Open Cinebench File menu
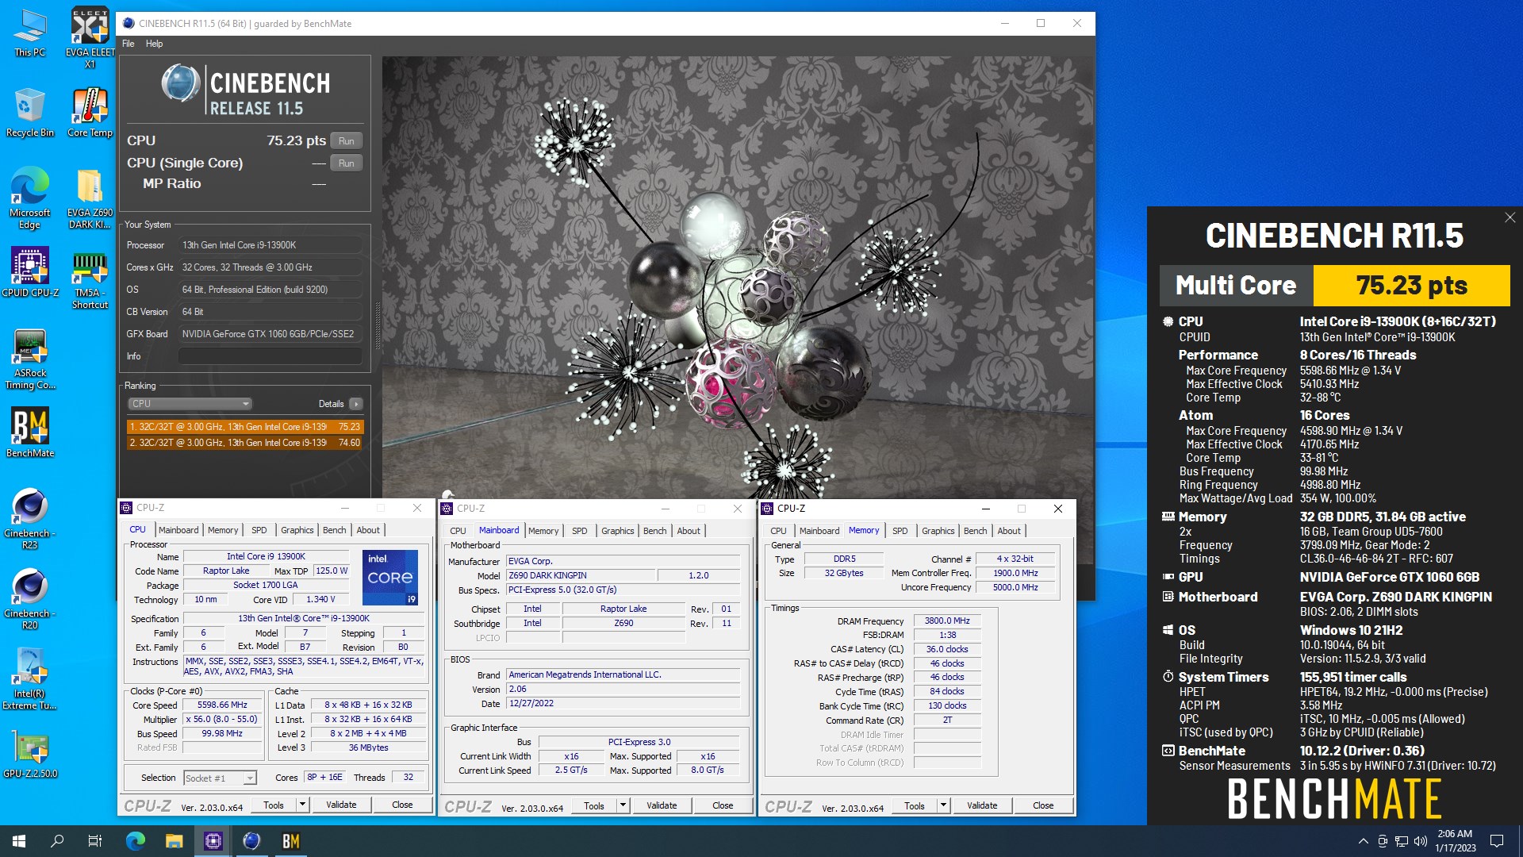The image size is (1523, 857). click(129, 44)
